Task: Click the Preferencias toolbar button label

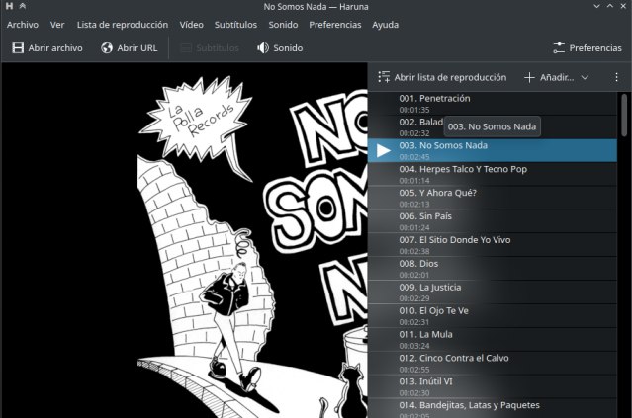Action: coord(595,47)
